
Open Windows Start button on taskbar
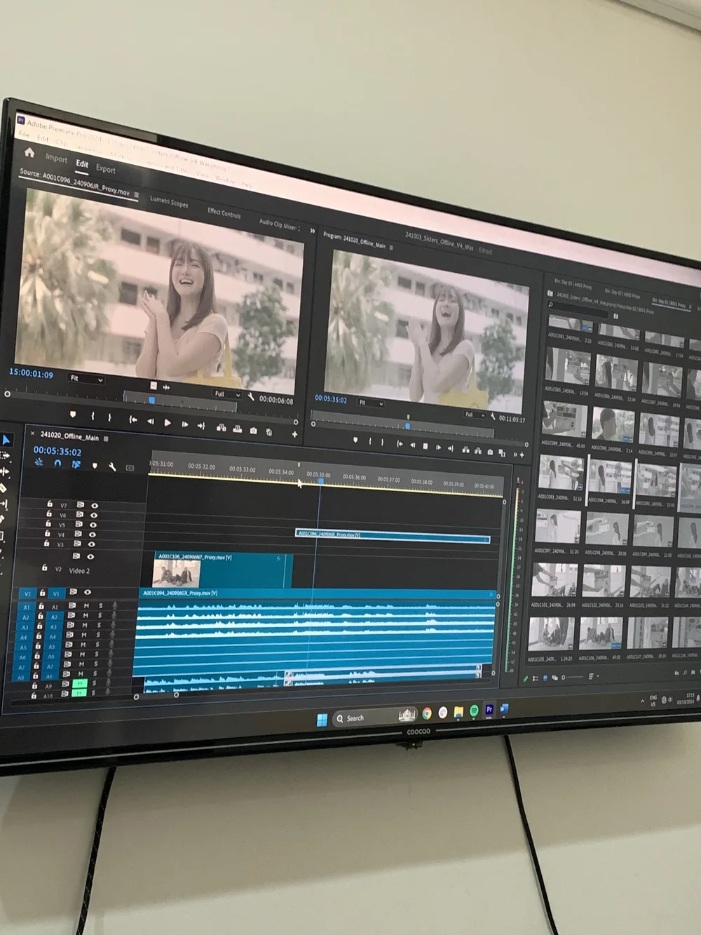322,719
